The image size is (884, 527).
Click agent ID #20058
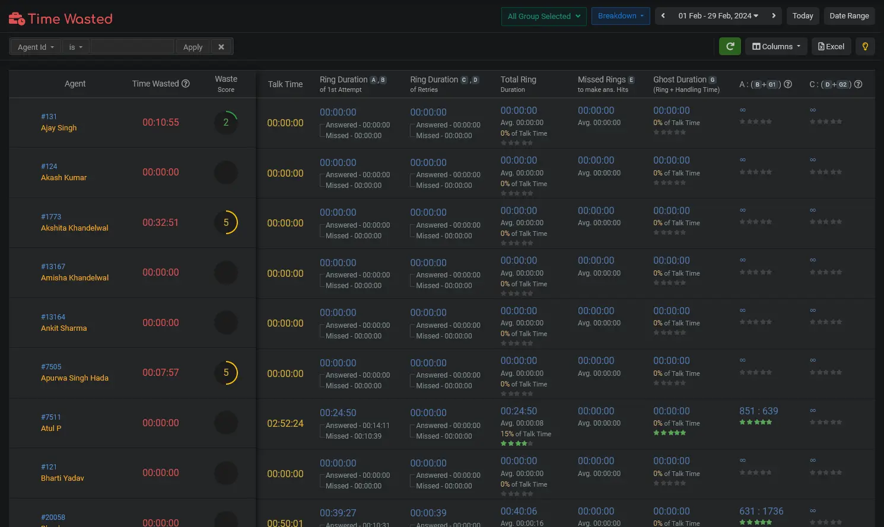point(53,518)
